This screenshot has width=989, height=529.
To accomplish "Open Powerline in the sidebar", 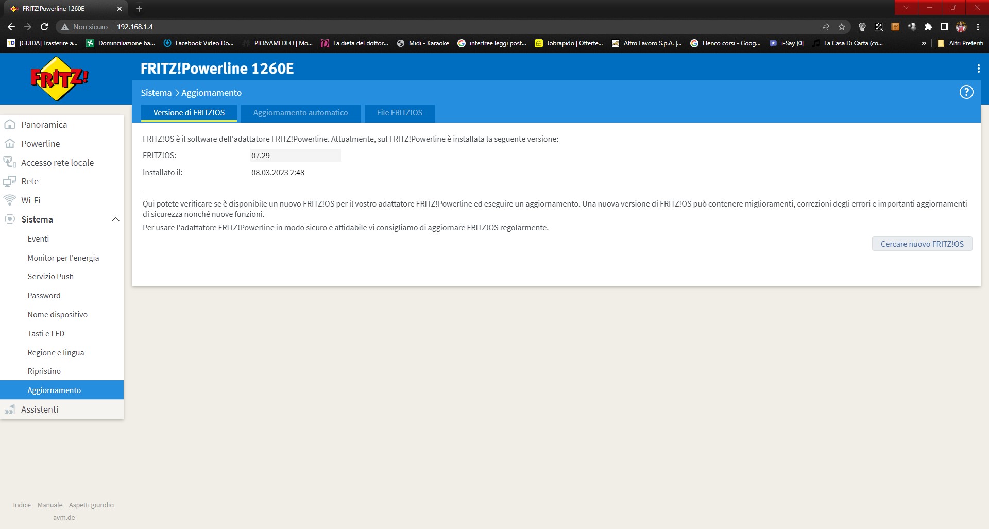I will (x=41, y=144).
